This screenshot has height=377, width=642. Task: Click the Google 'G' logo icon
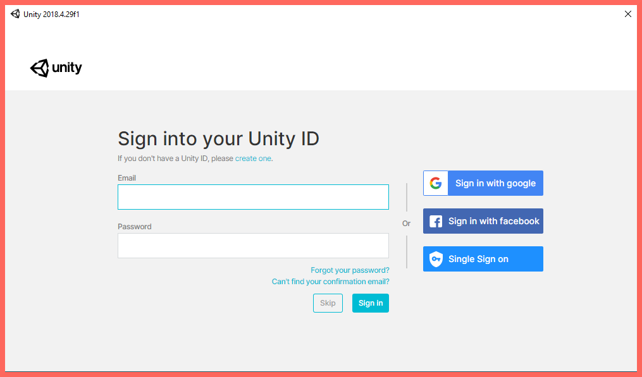(435, 183)
